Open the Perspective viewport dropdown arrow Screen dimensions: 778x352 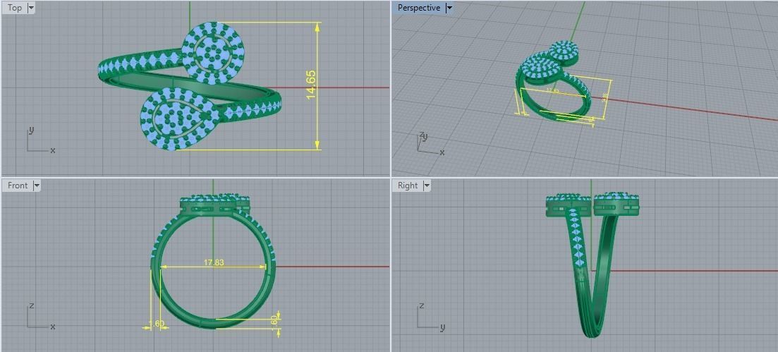tap(449, 8)
